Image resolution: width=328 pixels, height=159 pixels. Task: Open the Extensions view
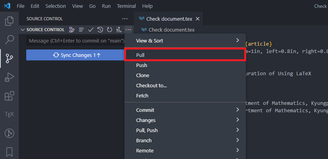[x=9, y=96]
